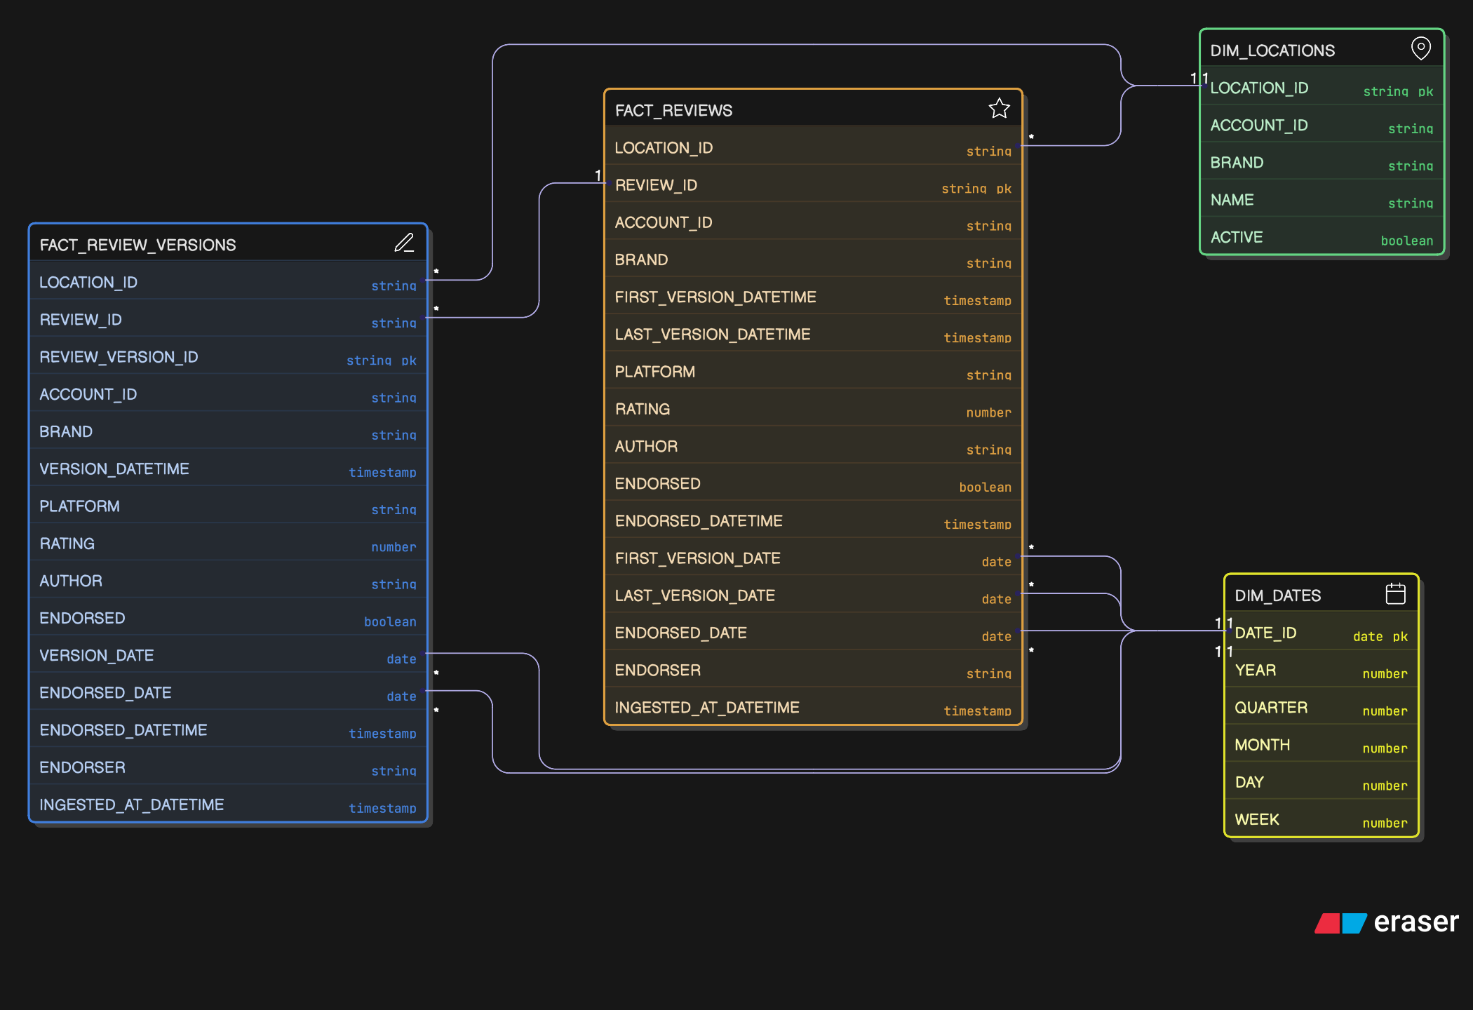Screen dimensions: 1473x1010
Task: Click the DATE_ID primary key in DIM_DATES
Action: [1265, 632]
